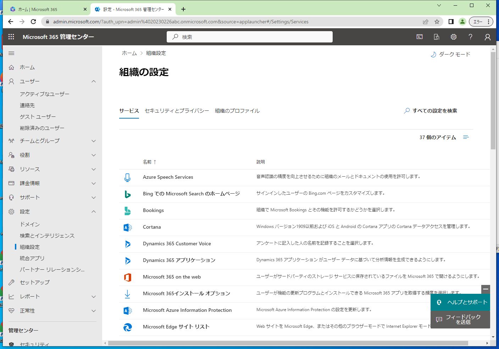Open Microsoft Edge サイト リスト settings
This screenshot has width=499, height=349.
tap(176, 327)
